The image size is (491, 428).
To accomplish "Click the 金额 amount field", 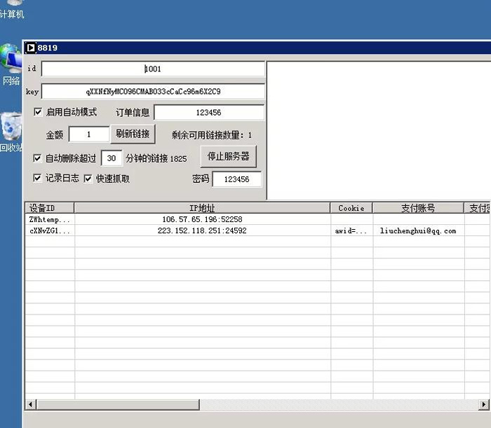I will 89,134.
